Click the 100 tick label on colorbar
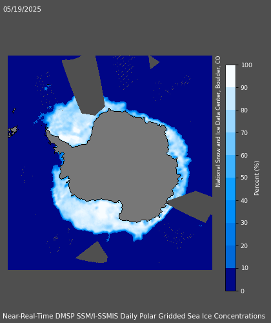 click(246, 65)
